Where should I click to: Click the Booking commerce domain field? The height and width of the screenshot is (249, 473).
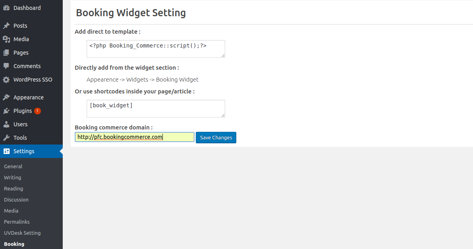click(134, 137)
